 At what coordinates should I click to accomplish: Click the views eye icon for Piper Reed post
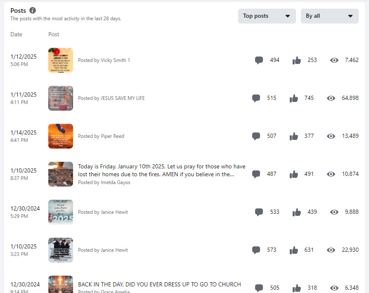point(331,136)
